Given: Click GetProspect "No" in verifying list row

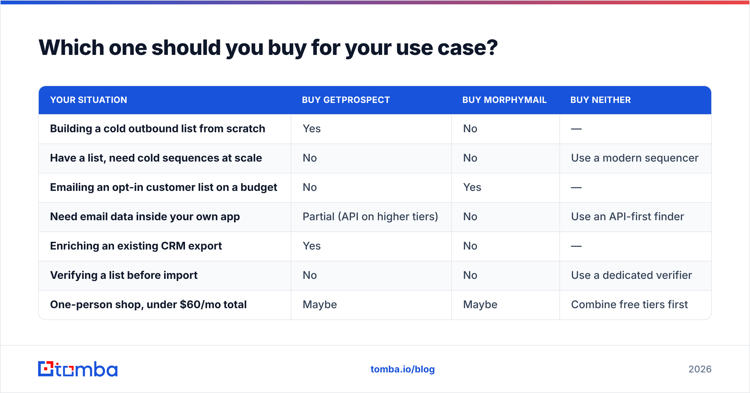Looking at the screenshot, I should (310, 275).
